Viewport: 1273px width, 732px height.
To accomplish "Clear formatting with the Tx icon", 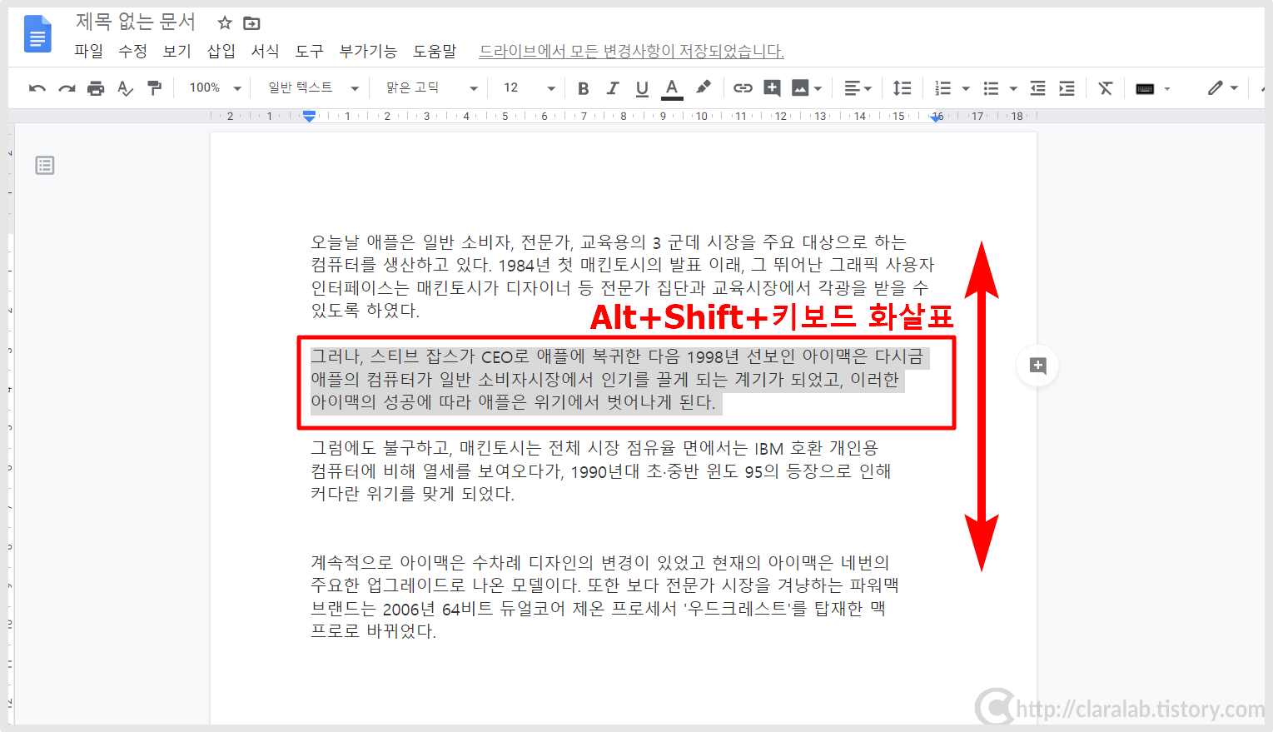I will pyautogui.click(x=1106, y=88).
